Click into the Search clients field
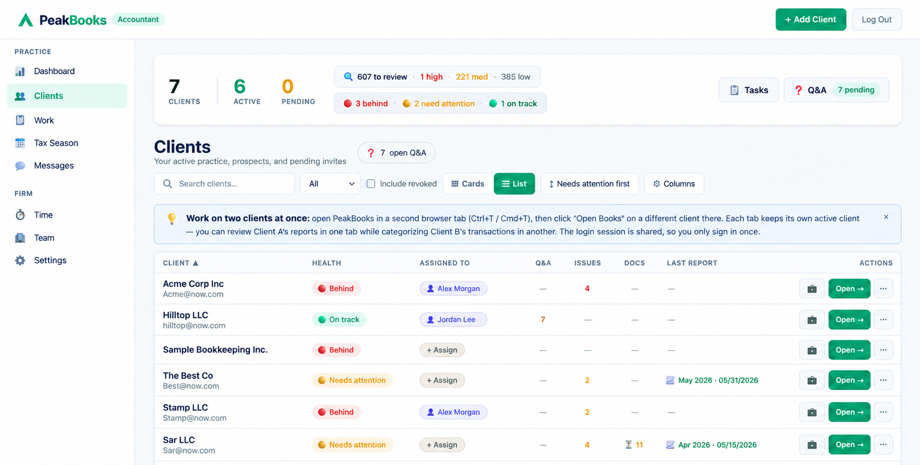This screenshot has width=920, height=465. click(x=224, y=184)
